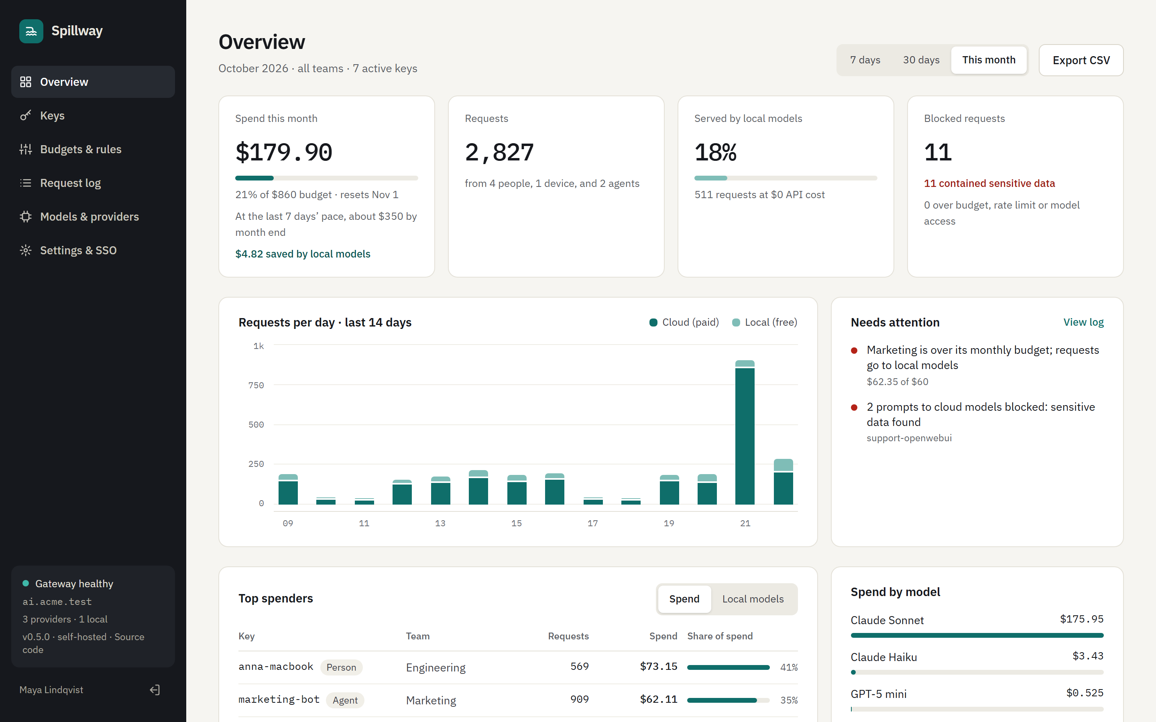Click the Local (free) legend entry

[764, 322]
